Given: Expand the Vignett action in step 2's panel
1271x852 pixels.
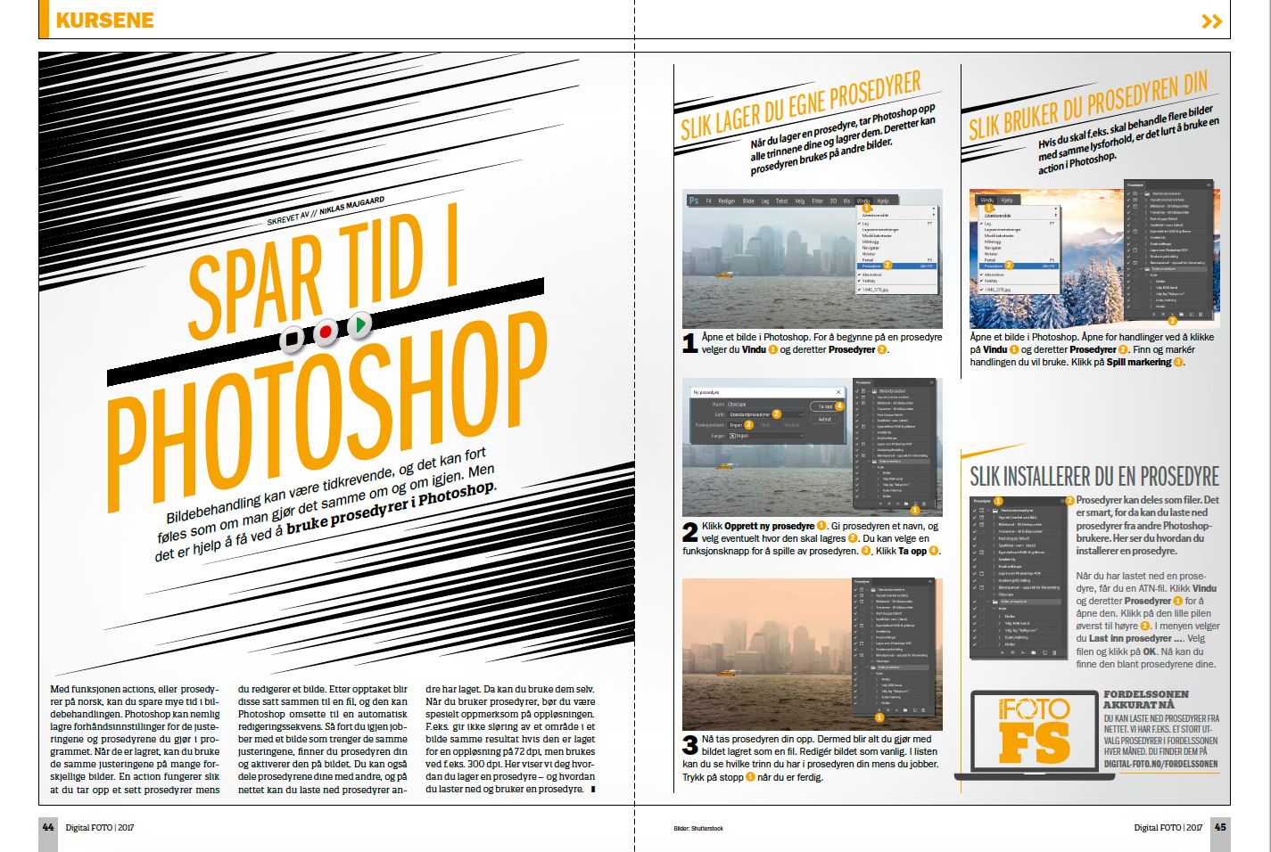Looking at the screenshot, I should (x=874, y=397).
